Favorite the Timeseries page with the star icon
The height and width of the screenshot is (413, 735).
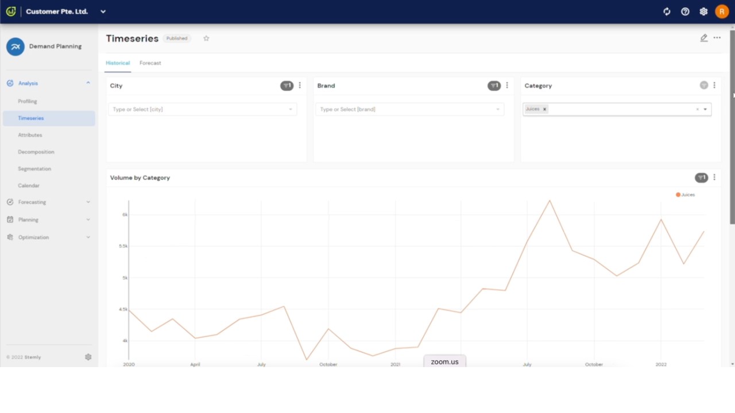click(x=206, y=38)
